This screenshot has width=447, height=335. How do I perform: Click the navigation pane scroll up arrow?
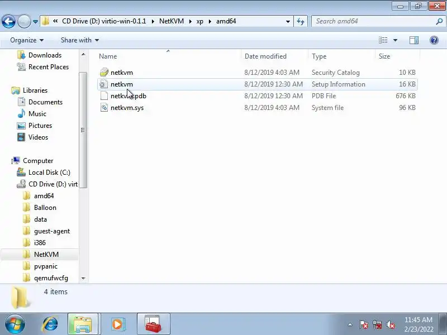click(83, 54)
